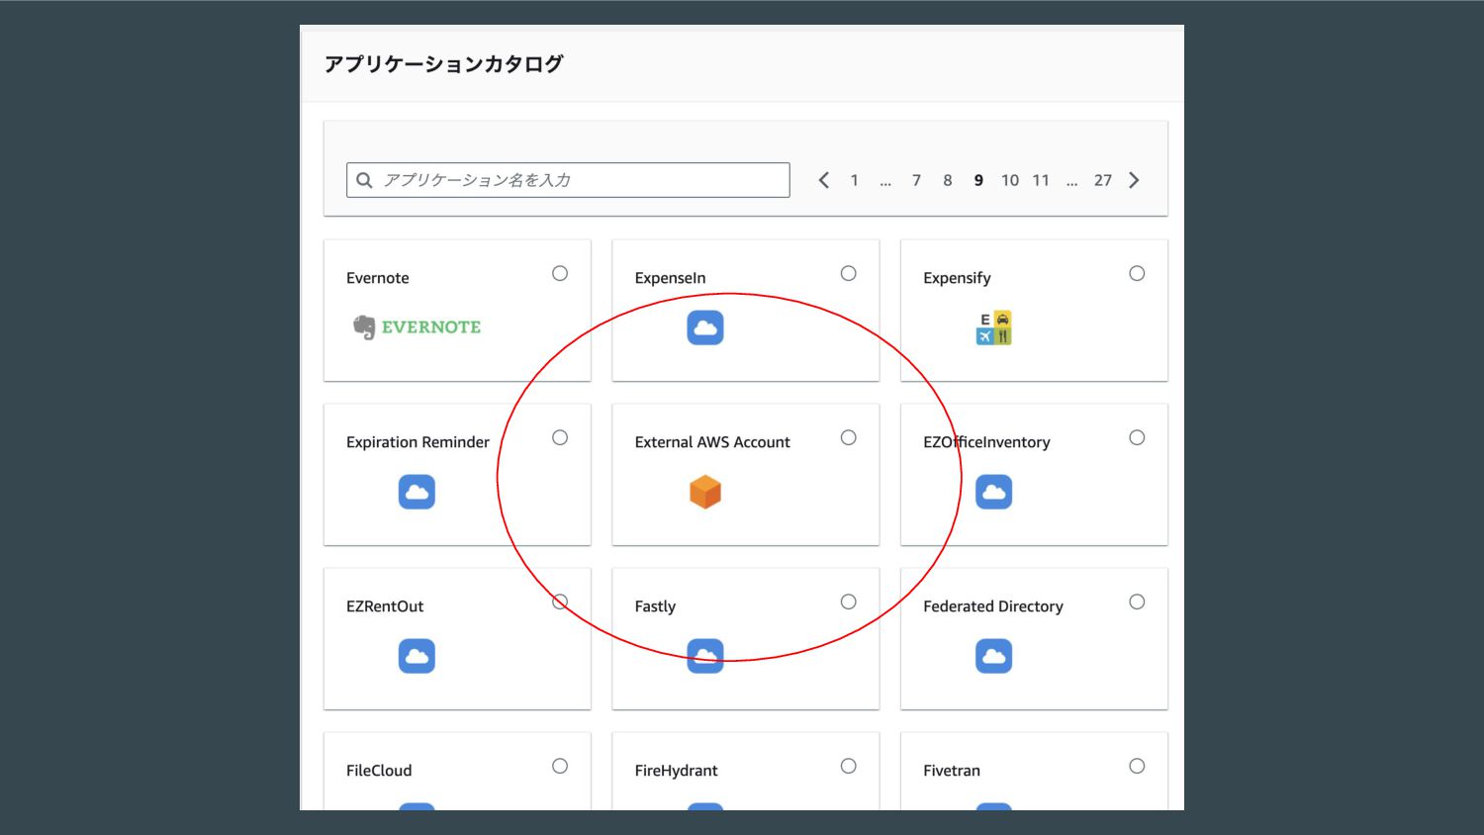The height and width of the screenshot is (835, 1484).
Task: Select the Fivetran radio button
Action: pyautogui.click(x=1137, y=766)
